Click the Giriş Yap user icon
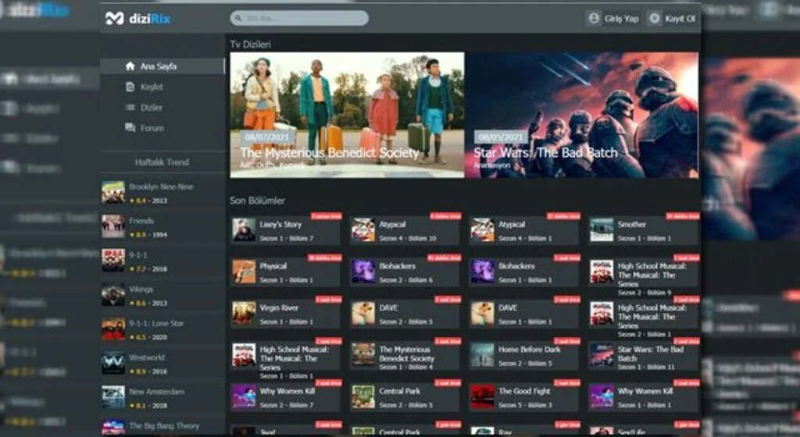The width and height of the screenshot is (800, 437). [x=594, y=18]
